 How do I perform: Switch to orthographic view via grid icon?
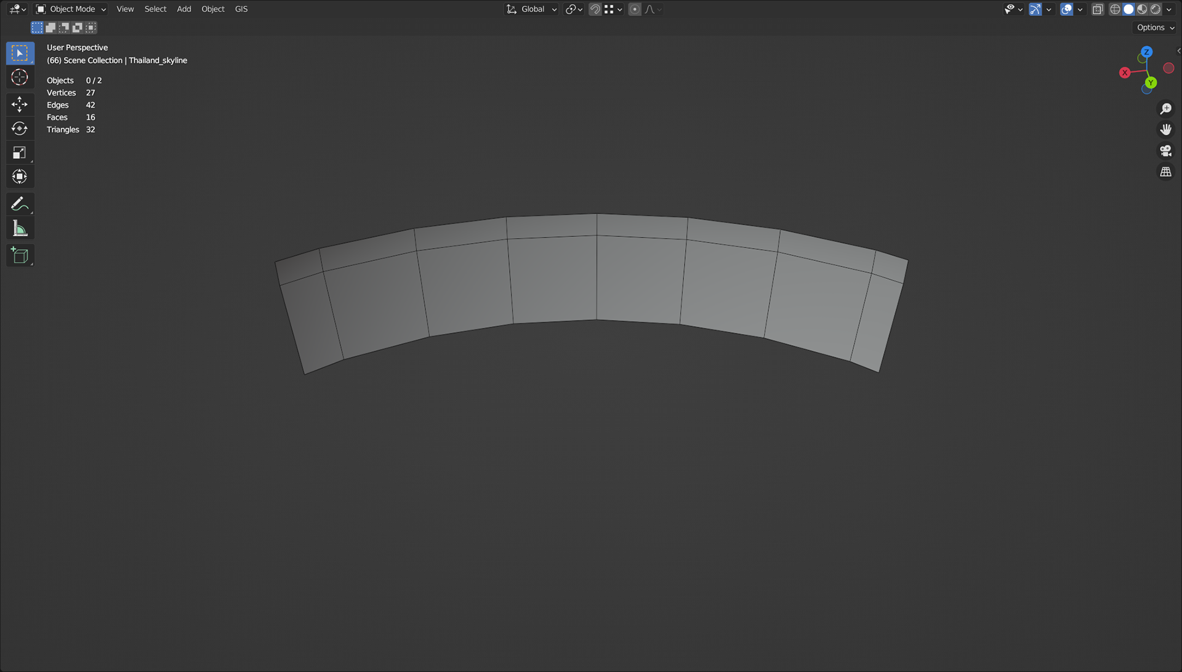point(1165,172)
